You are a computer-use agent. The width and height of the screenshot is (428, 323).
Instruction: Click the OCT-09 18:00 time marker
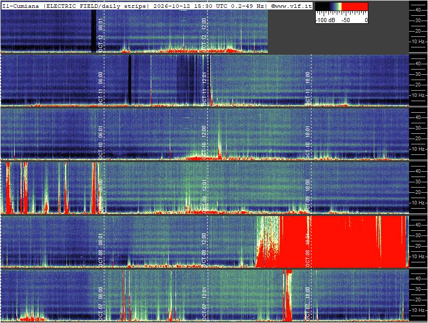(x=308, y=196)
